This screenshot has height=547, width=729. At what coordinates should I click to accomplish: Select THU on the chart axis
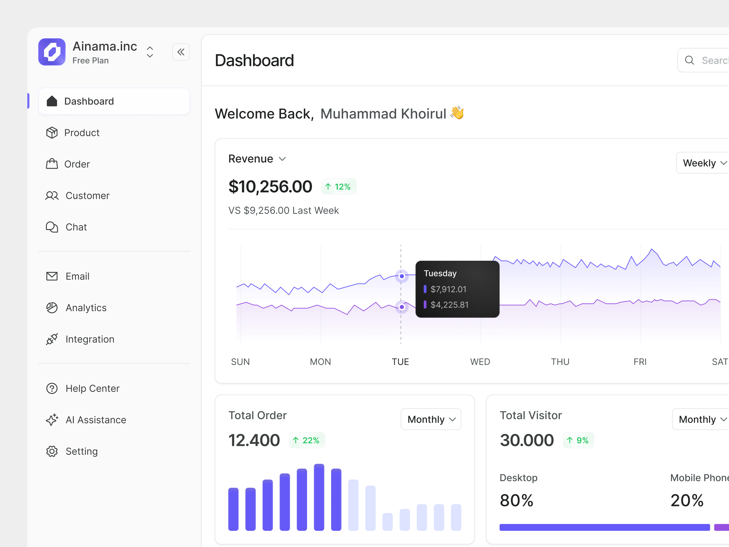coord(560,362)
